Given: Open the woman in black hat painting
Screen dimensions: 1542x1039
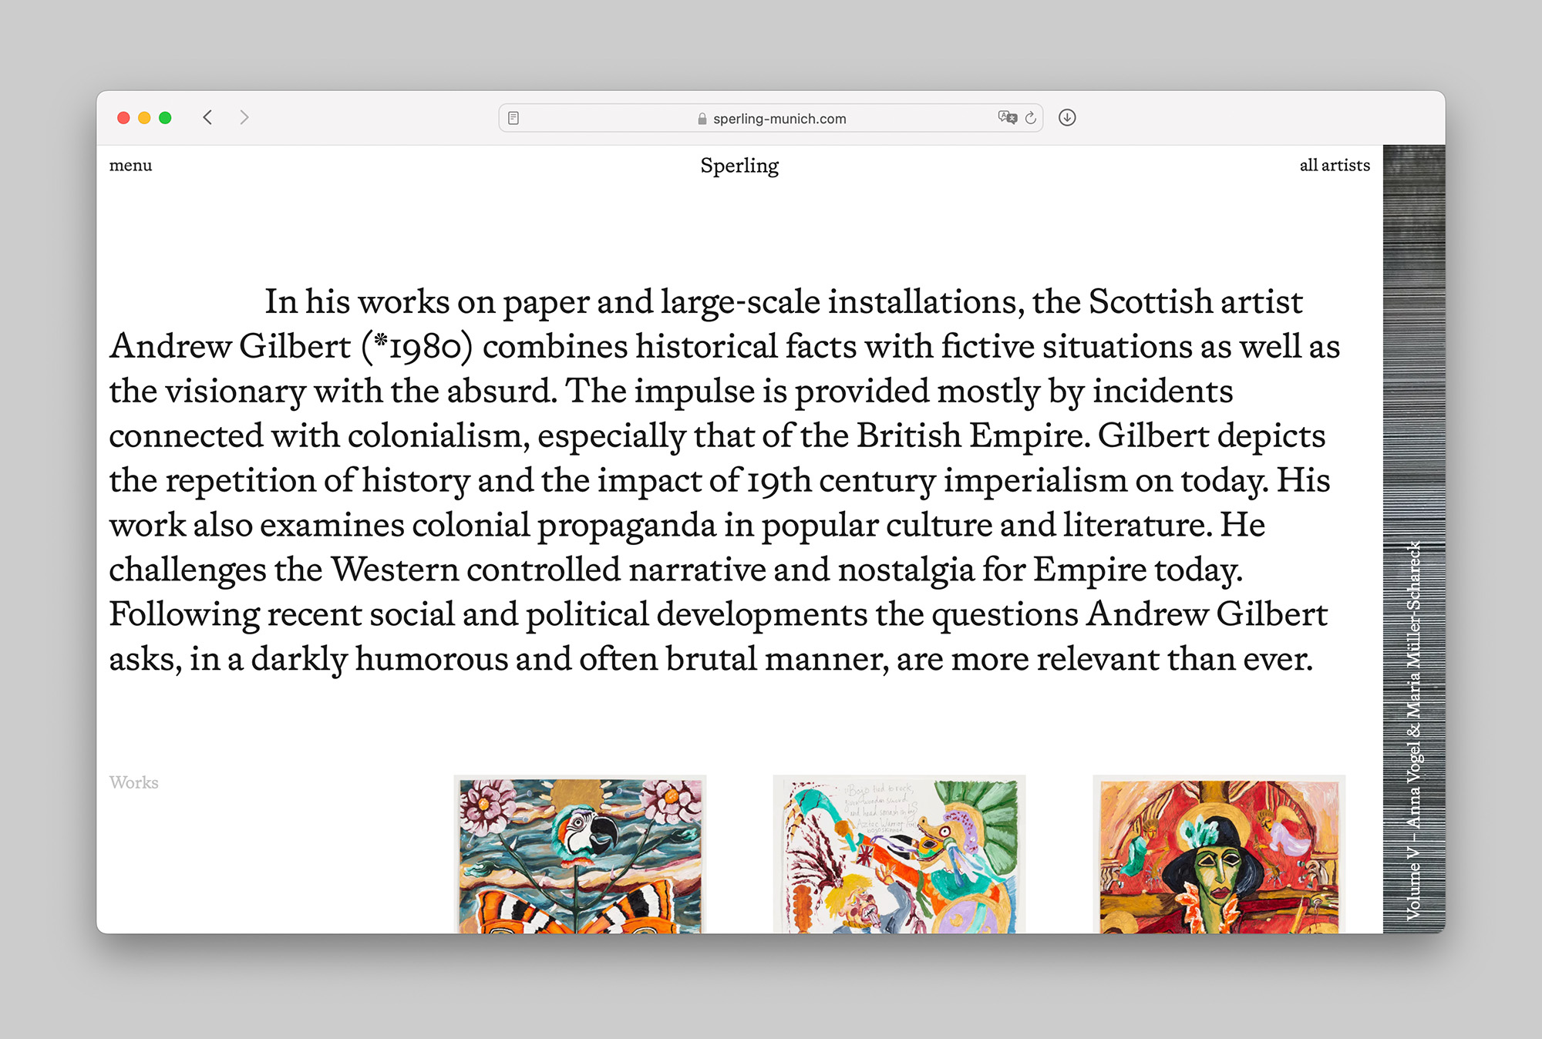Looking at the screenshot, I should [1218, 854].
